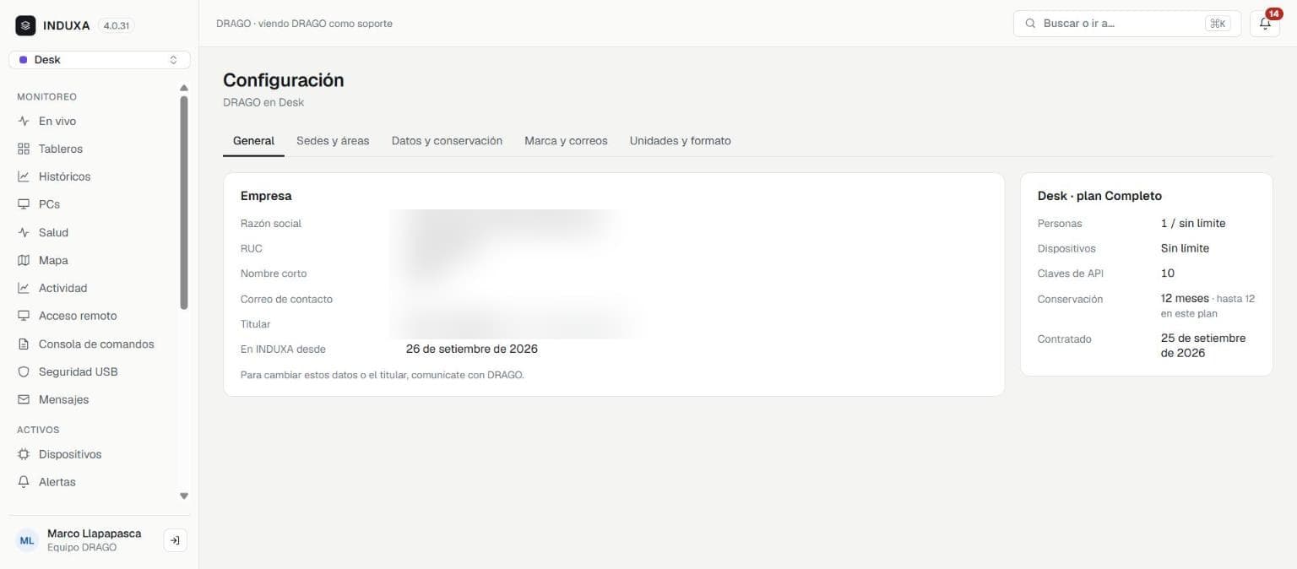This screenshot has width=1297, height=569.
Task: Click the 25 de setiembre de 2026 contract date
Action: (x=1203, y=345)
